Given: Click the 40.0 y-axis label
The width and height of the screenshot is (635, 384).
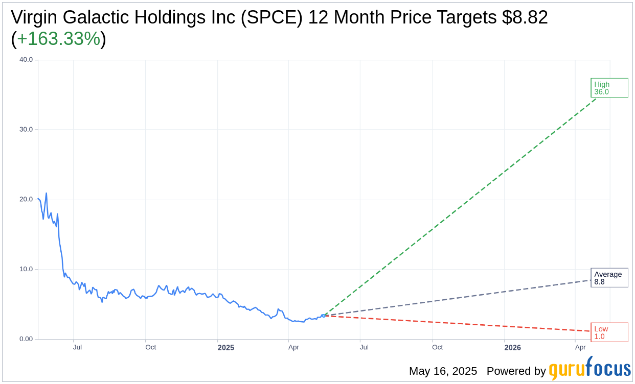Looking at the screenshot, I should pyautogui.click(x=26, y=60).
